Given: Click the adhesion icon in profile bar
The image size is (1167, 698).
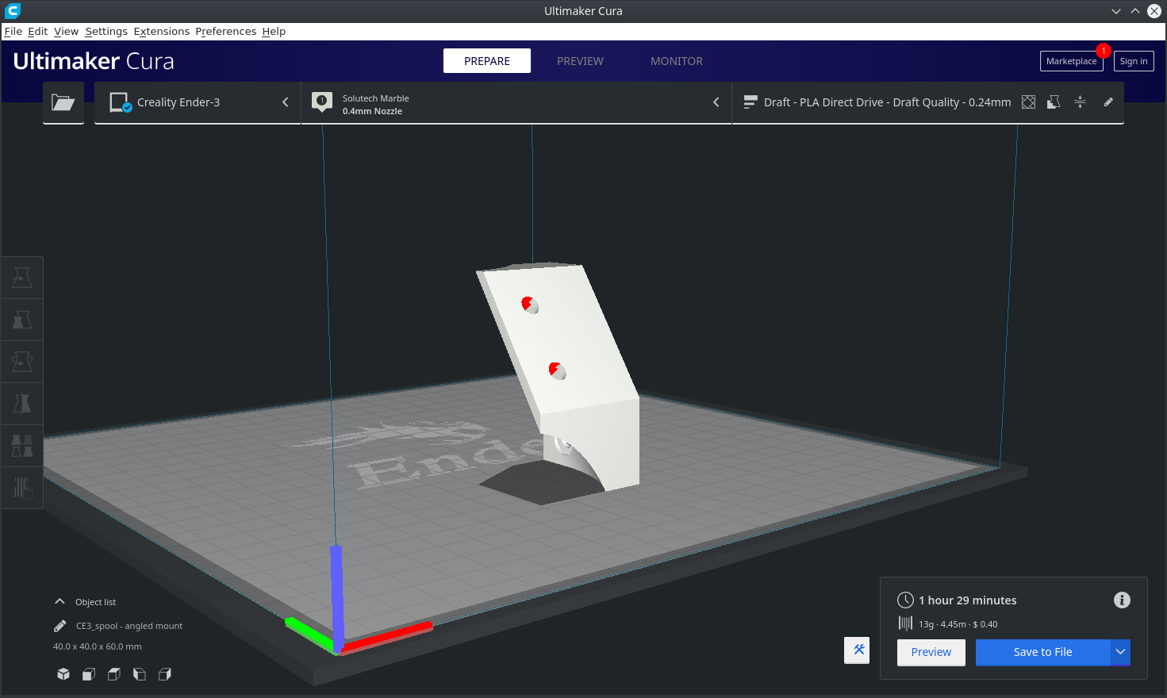Looking at the screenshot, I should pos(1080,102).
